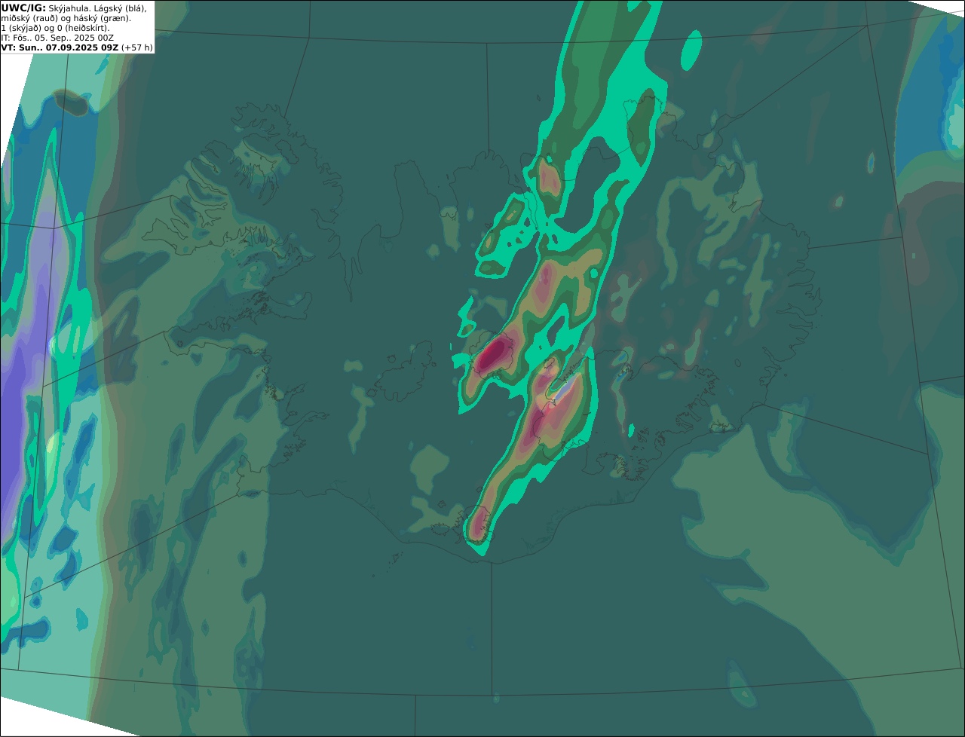Click the valid time 'VT: Sun.. 07.09.2025 09Z'
Screen dimensions: 965x737
(60, 47)
